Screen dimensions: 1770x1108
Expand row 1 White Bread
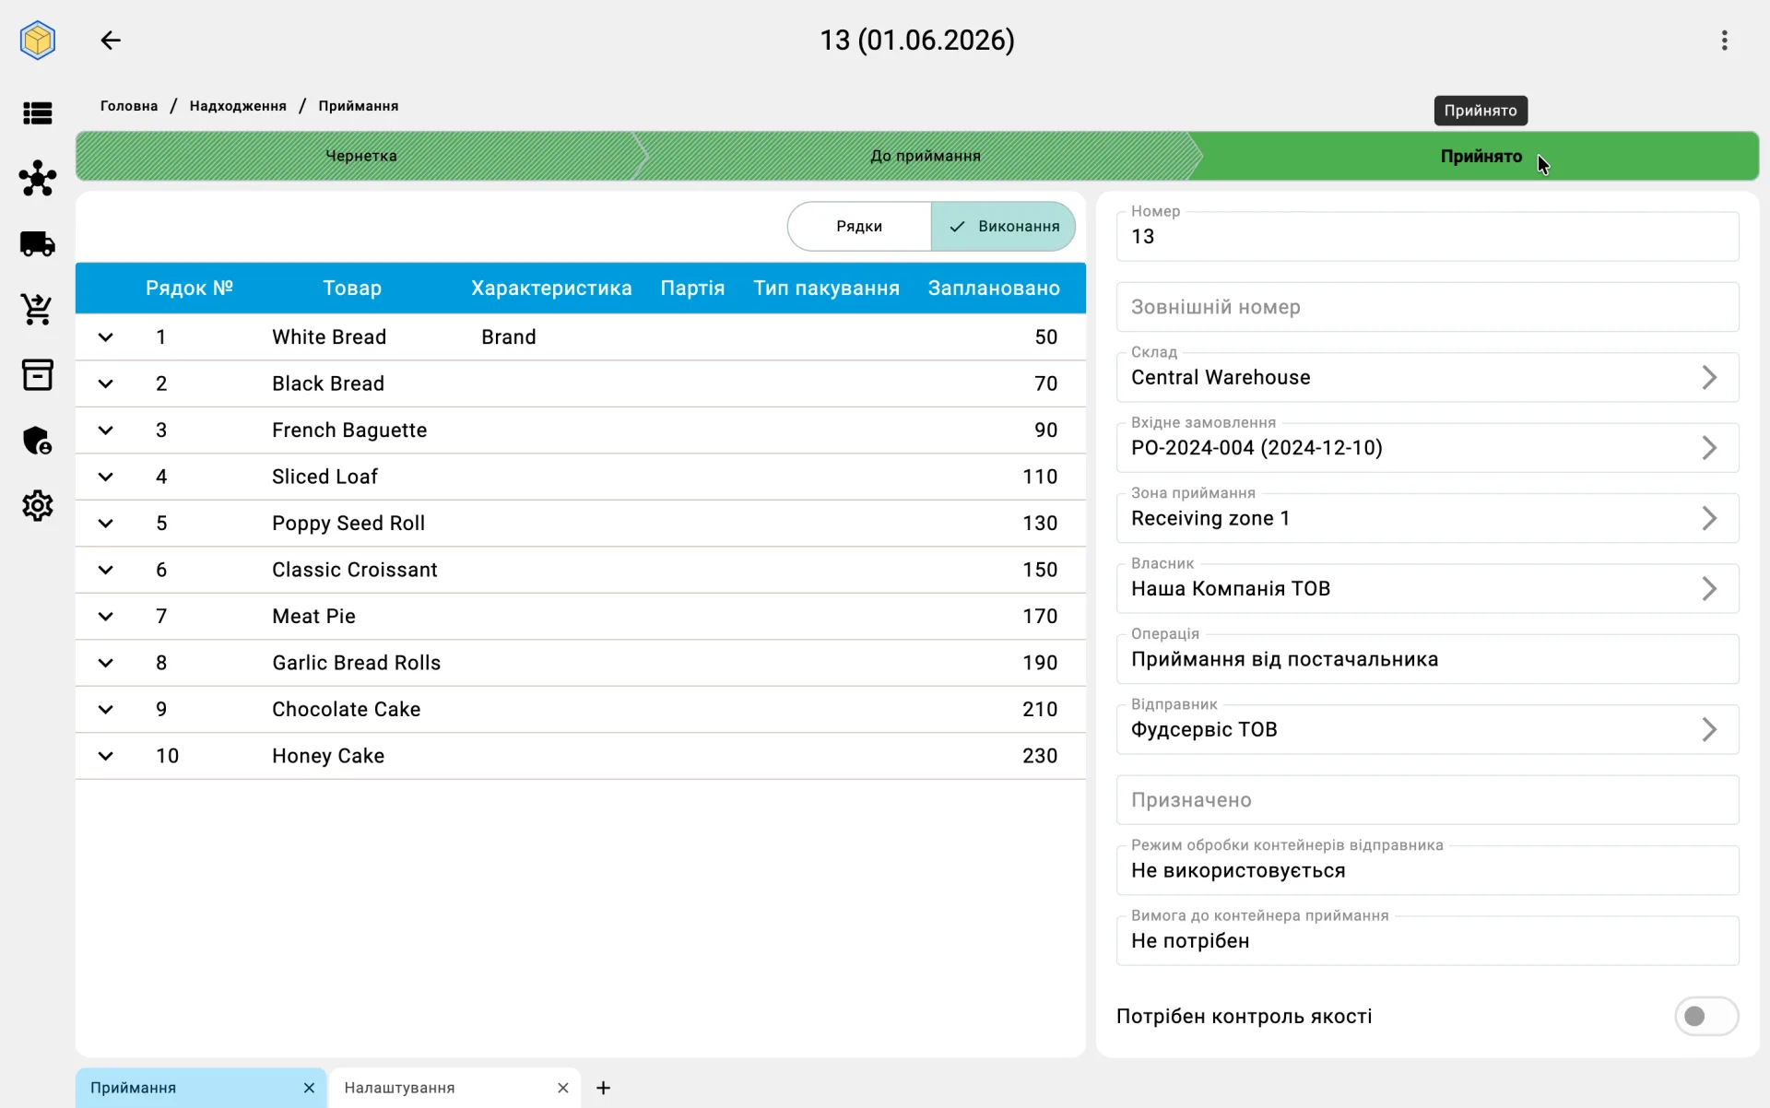[106, 337]
